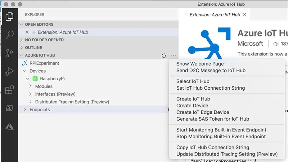This screenshot has height=162, width=288.
Task: Click the Explorer panel title
Action: (35, 14)
